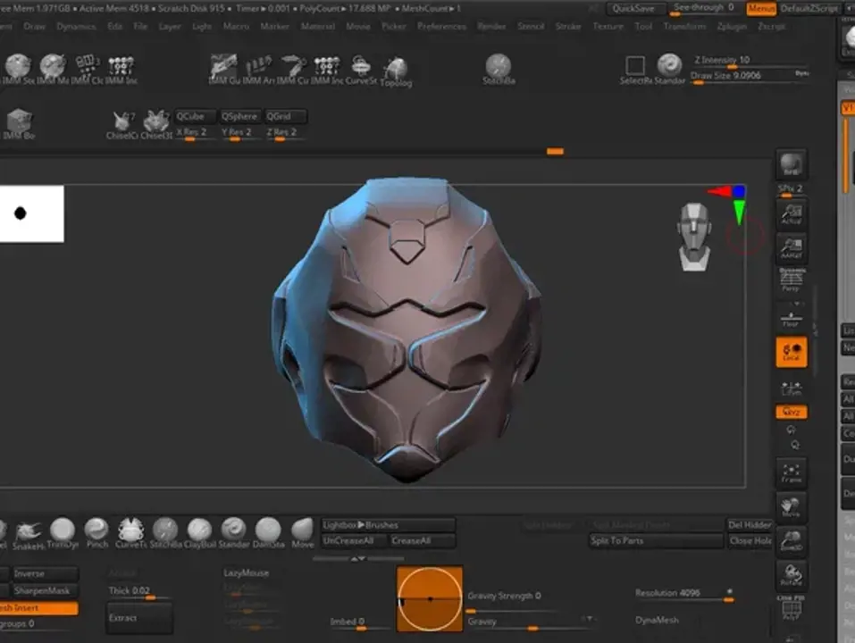Select the ClayBuildup brush
This screenshot has width=855, height=643.
click(199, 531)
